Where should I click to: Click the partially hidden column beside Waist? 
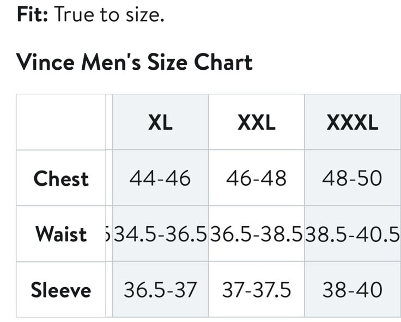(108, 234)
